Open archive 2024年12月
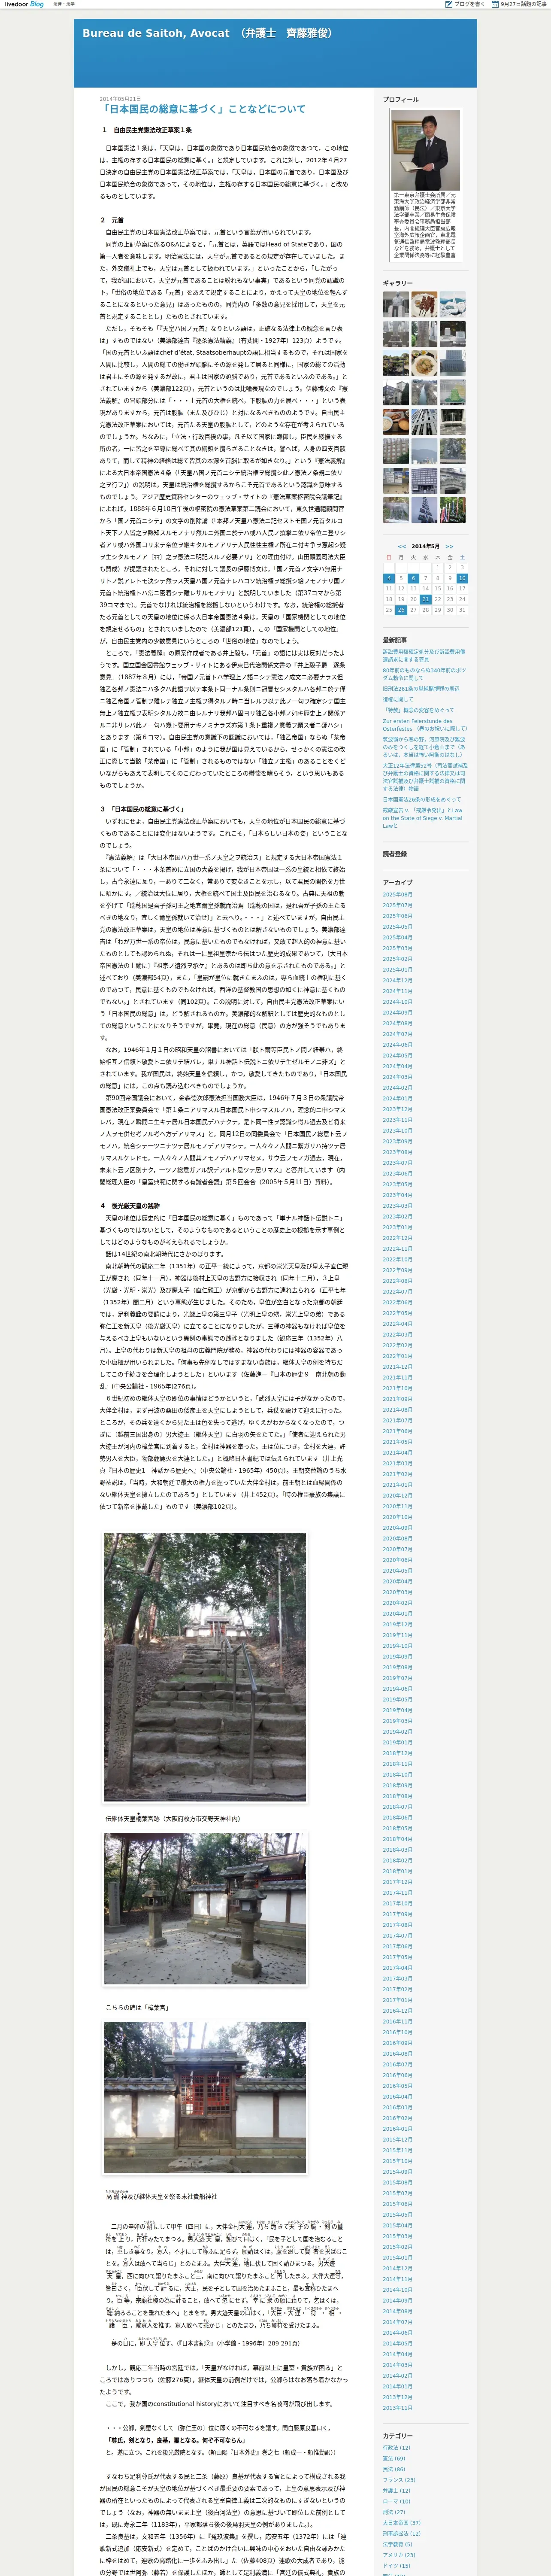The image size is (551, 2576). (397, 980)
